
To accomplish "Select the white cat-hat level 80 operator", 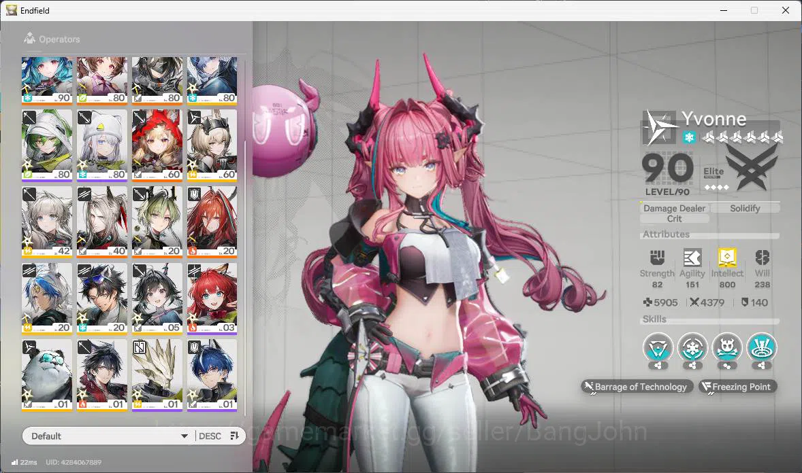I will pyautogui.click(x=102, y=145).
